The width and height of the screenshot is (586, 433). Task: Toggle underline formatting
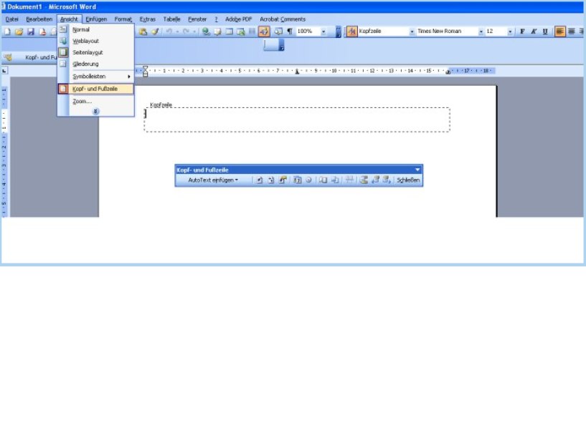point(545,31)
